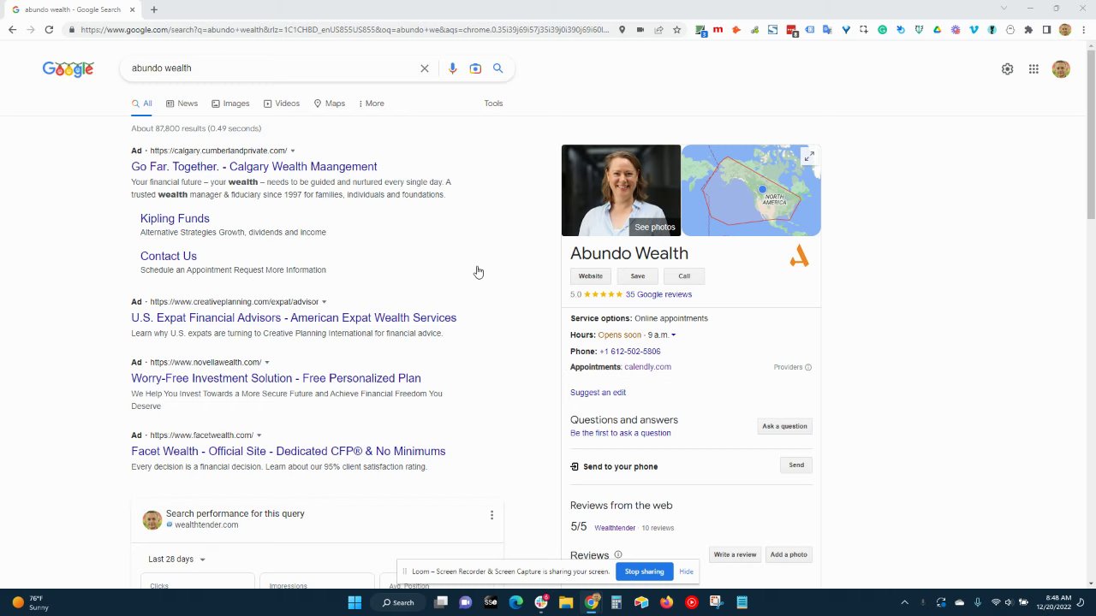Open Chrome side panel icon
The height and width of the screenshot is (616, 1096).
1046,30
